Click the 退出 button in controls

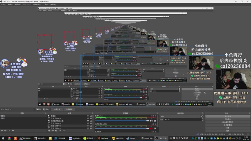pyautogui.click(x=228, y=131)
